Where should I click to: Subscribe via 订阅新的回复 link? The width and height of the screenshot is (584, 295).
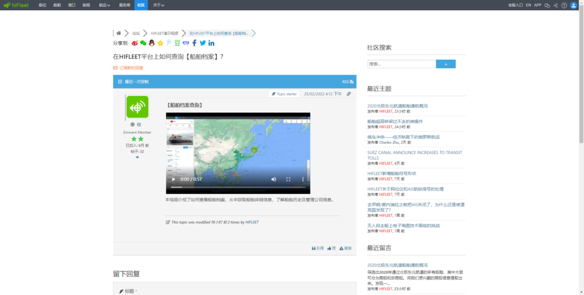(x=128, y=68)
